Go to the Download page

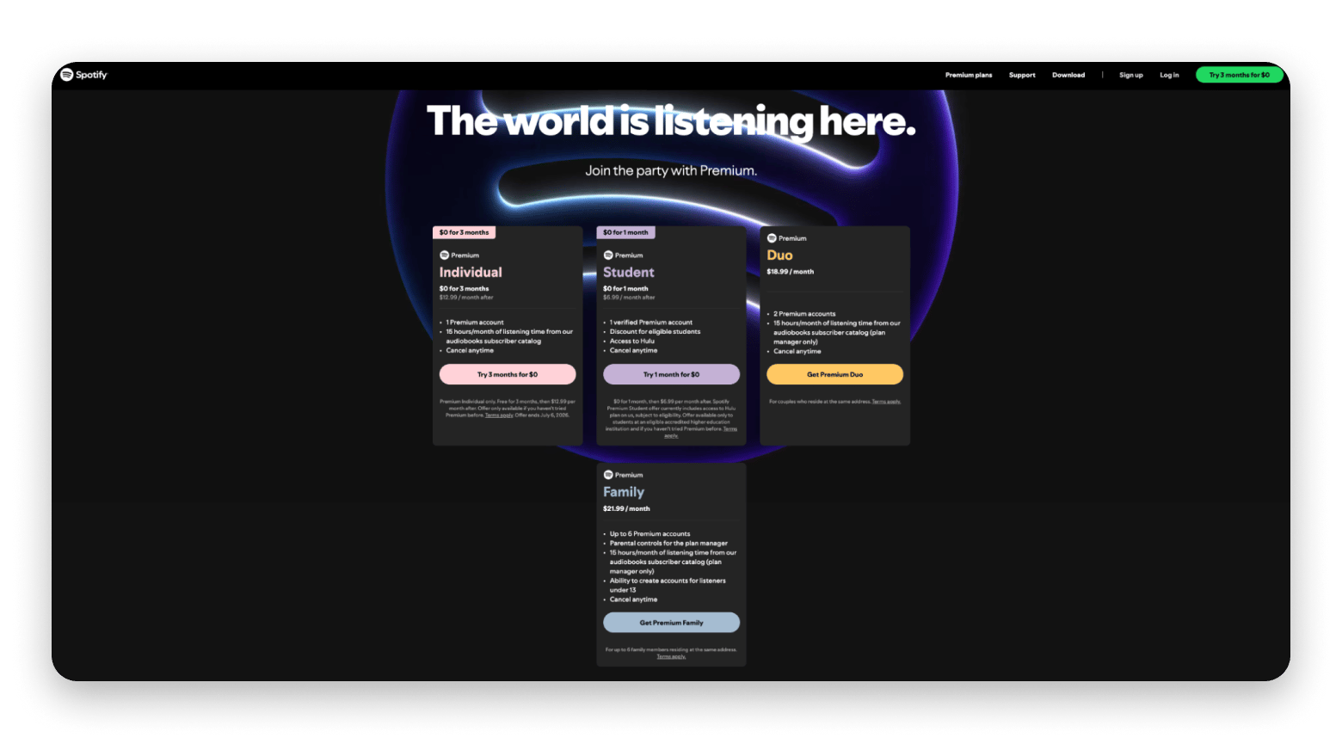[1068, 75]
